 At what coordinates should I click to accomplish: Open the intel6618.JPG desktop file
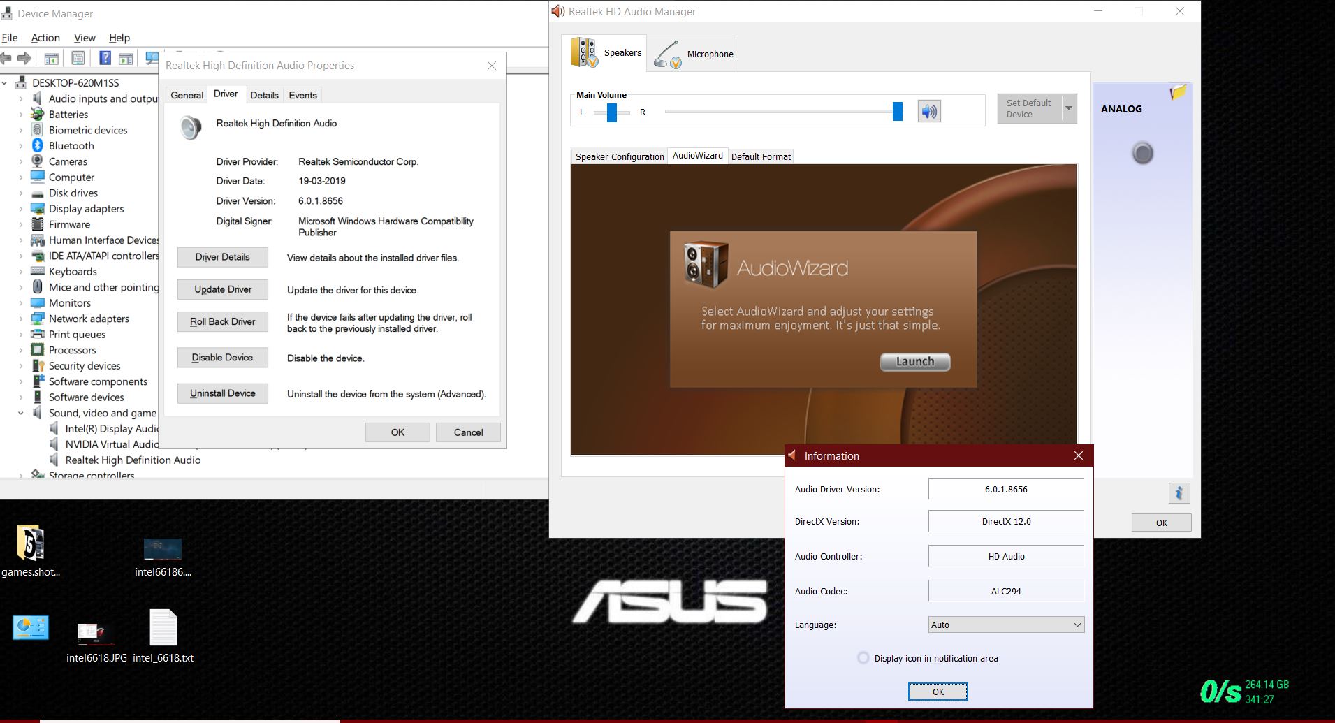click(x=96, y=641)
